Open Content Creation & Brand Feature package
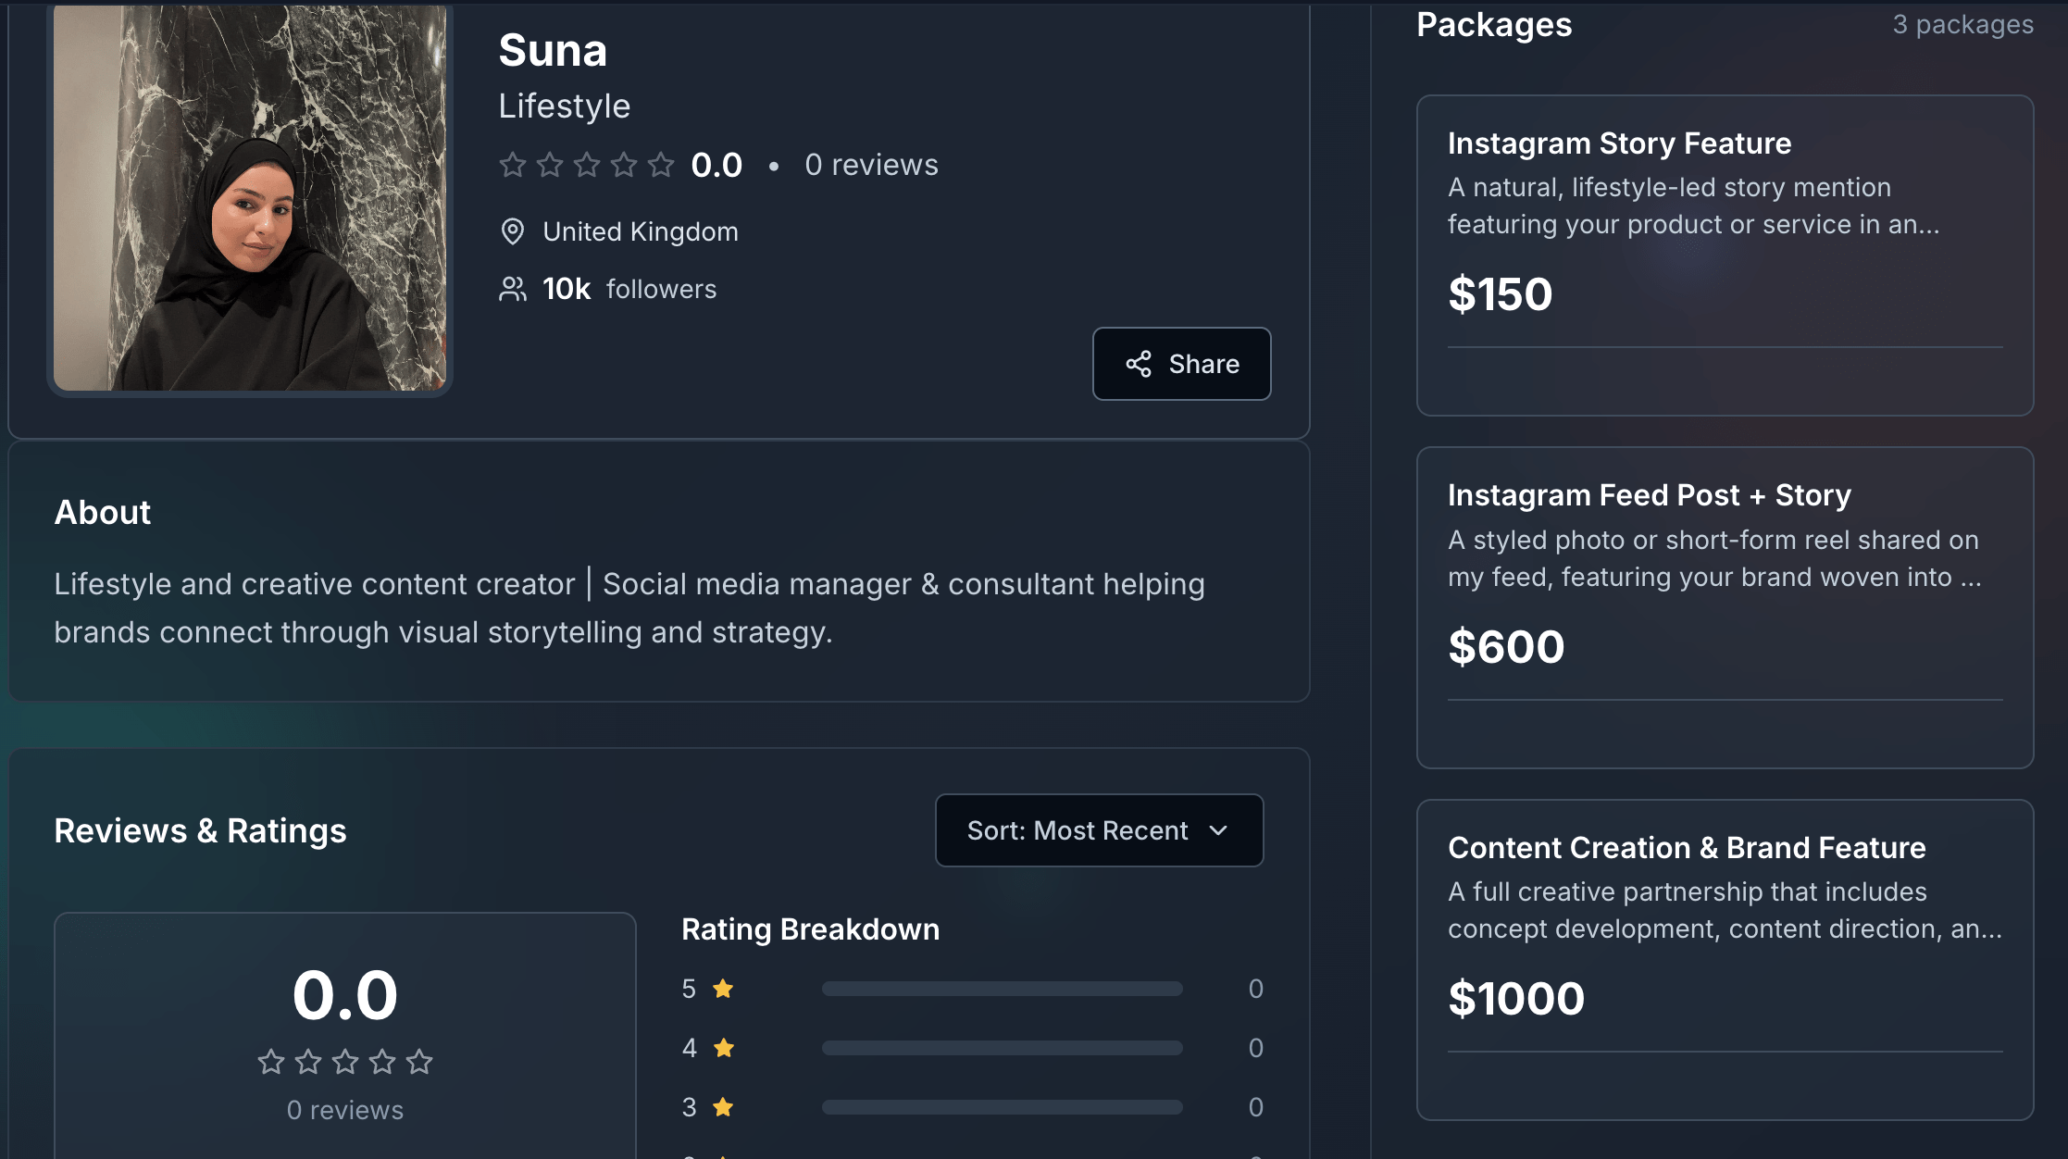This screenshot has height=1159, width=2068. point(1724,959)
